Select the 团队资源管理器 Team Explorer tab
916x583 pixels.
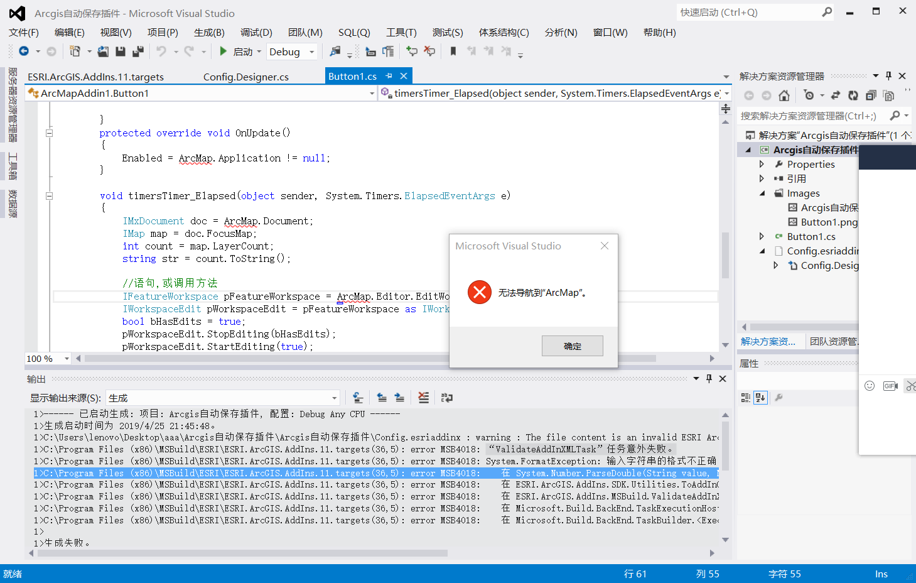point(833,341)
